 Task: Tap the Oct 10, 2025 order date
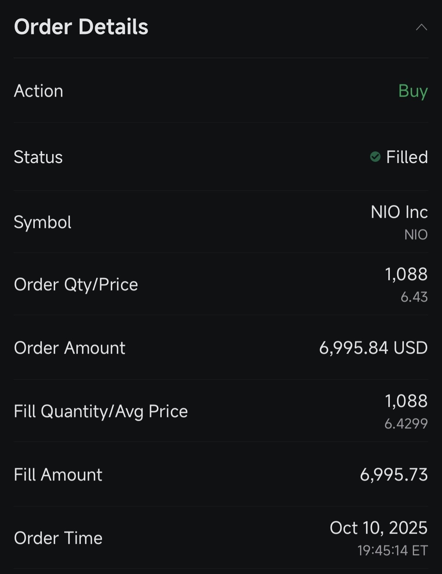(379, 528)
